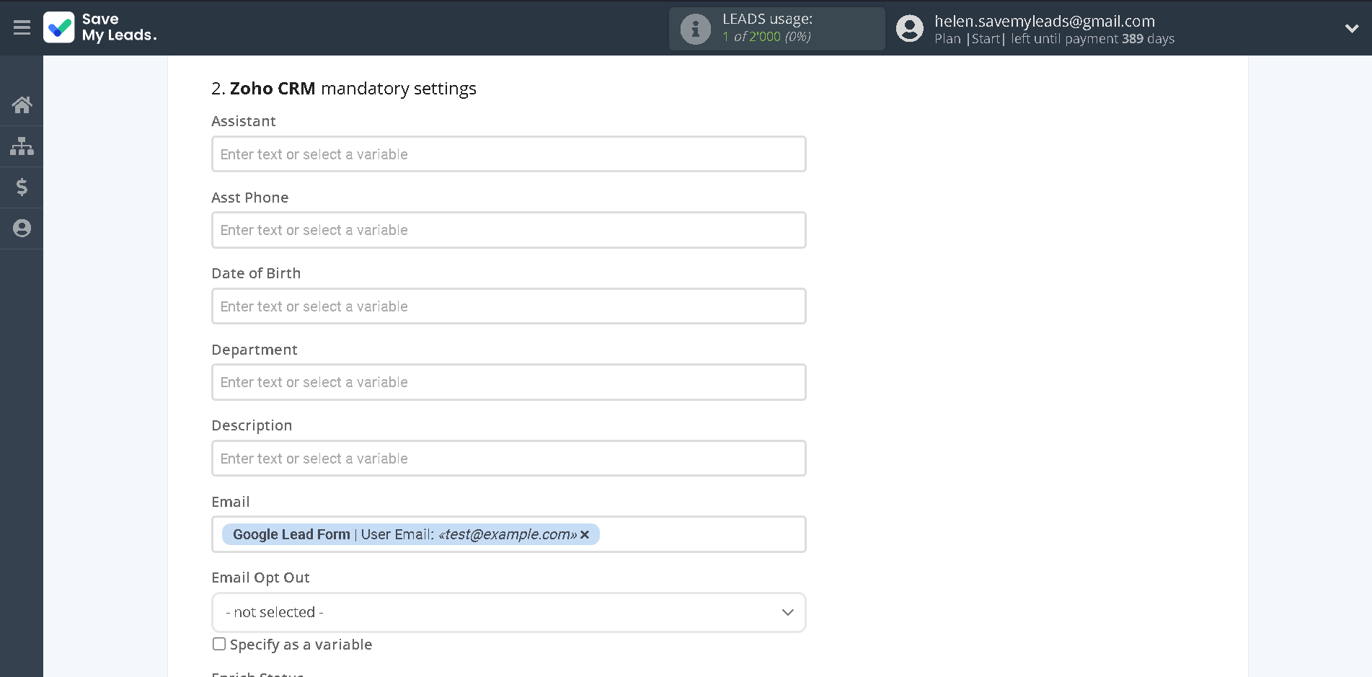Enable the Specify as a variable checkbox
The width and height of the screenshot is (1372, 677).
pyautogui.click(x=219, y=644)
